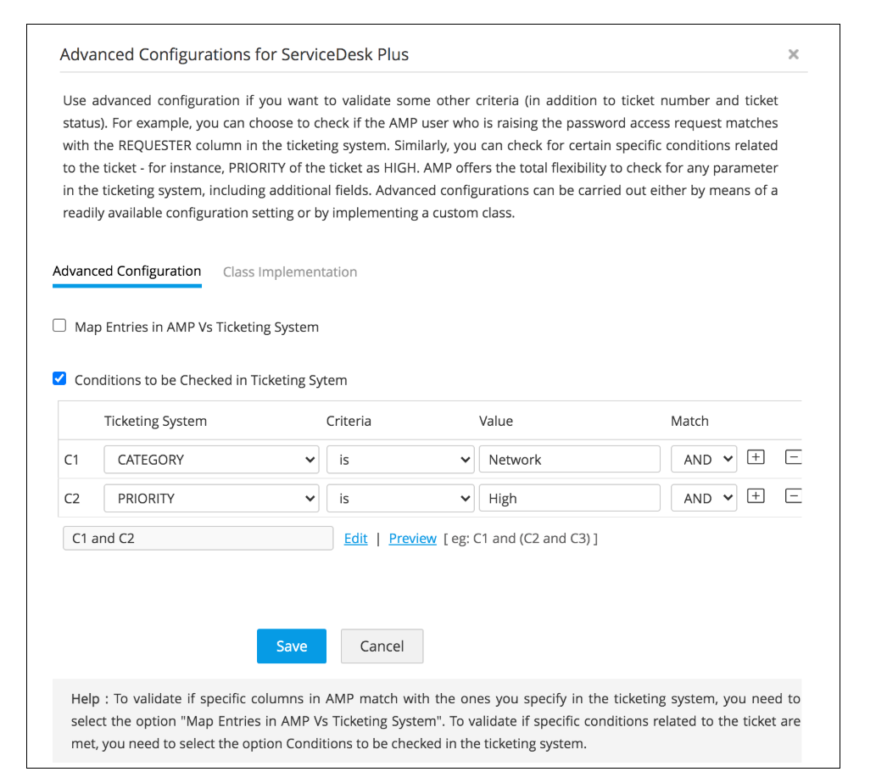This screenshot has height=783, width=876.
Task: Open the C1 Match AND dropdown
Action: tap(704, 460)
